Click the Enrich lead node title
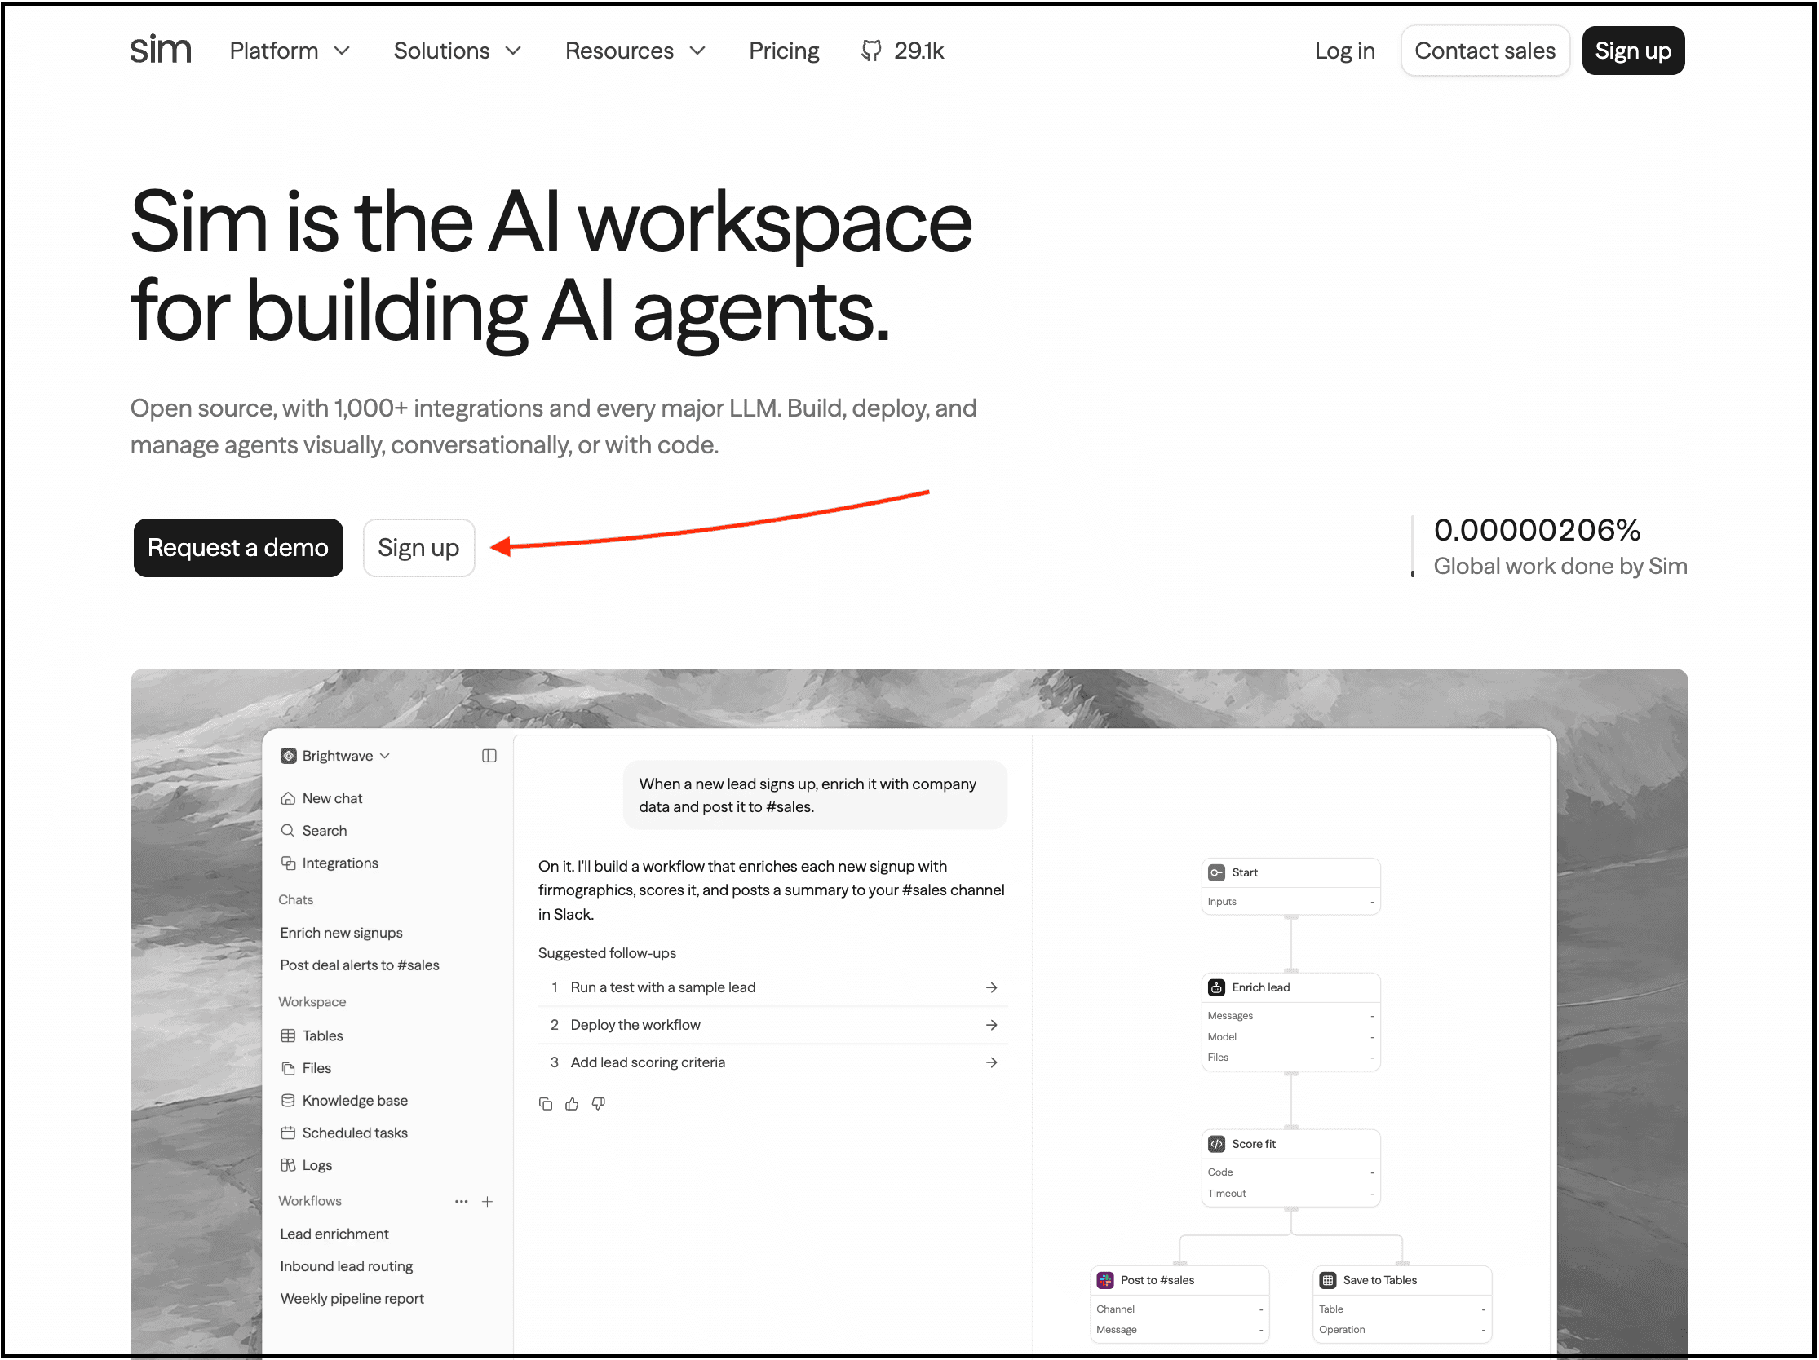The width and height of the screenshot is (1819, 1360). click(1260, 987)
